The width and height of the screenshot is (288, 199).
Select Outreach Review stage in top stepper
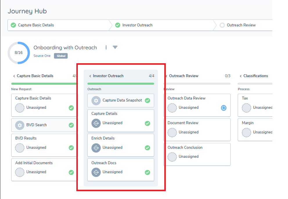[241, 25]
